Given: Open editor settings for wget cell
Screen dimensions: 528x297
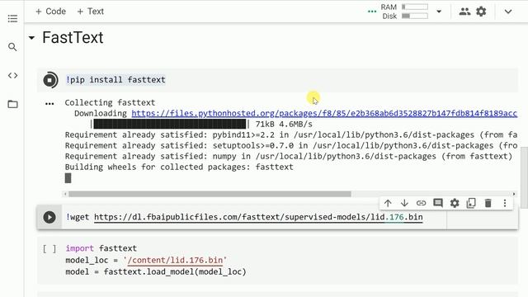Looking at the screenshot, I should (x=455, y=203).
